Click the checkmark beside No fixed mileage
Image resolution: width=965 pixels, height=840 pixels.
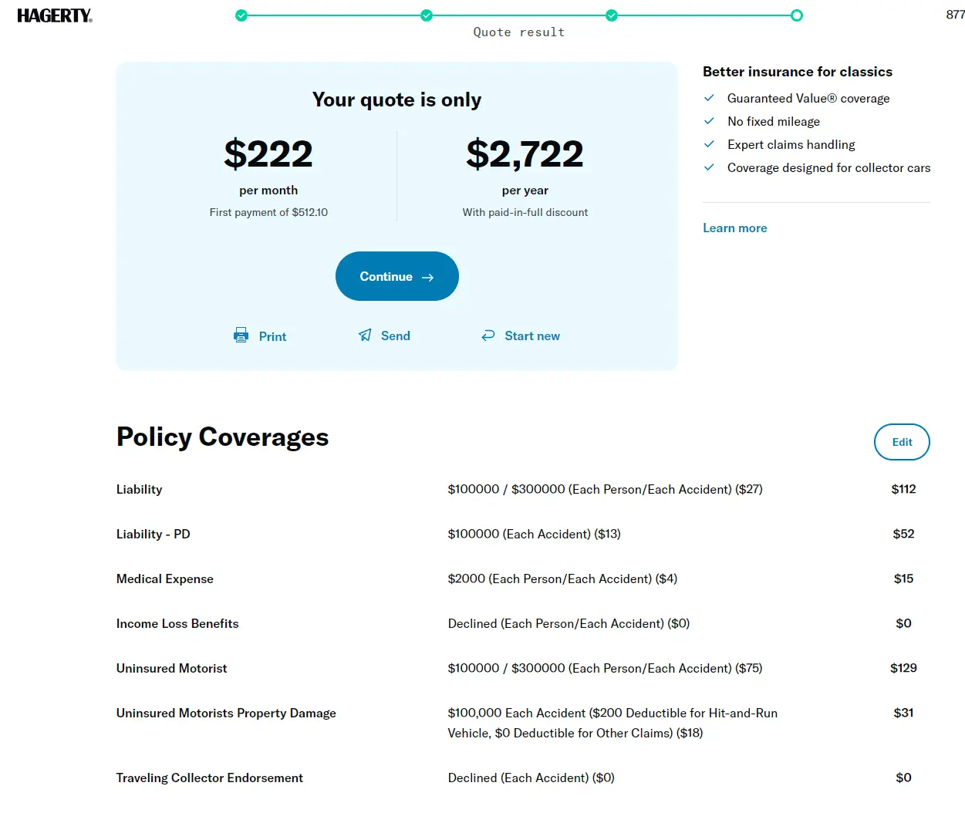pos(709,121)
